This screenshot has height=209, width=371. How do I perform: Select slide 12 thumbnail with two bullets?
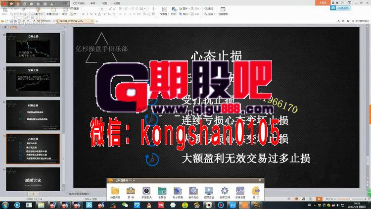pos(33,115)
